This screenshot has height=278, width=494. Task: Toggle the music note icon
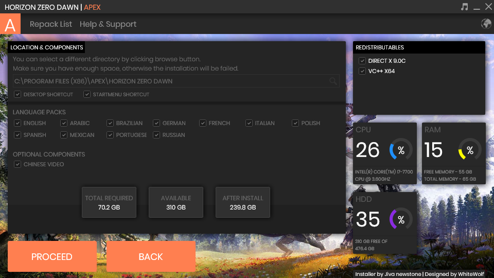pyautogui.click(x=464, y=7)
